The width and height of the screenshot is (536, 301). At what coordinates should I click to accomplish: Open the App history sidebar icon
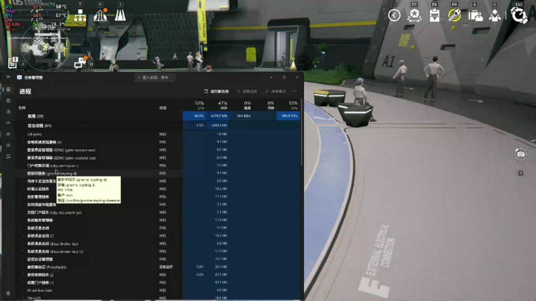click(x=8, y=112)
